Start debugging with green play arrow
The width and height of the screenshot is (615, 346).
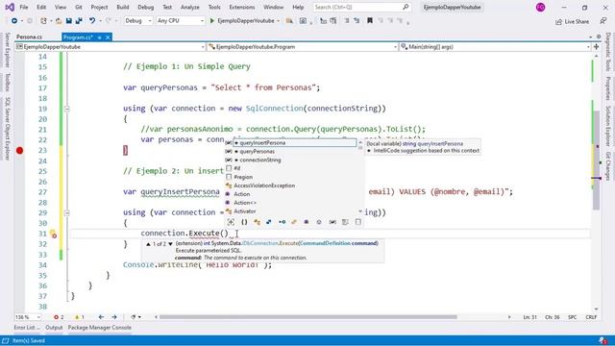(x=212, y=21)
